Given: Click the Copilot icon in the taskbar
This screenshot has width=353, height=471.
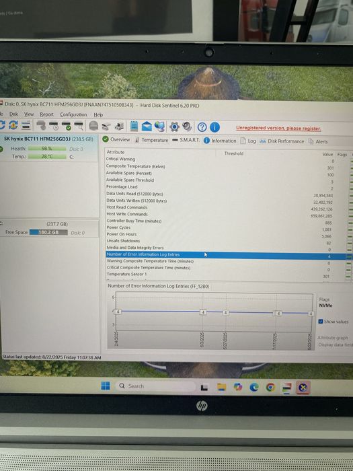Looking at the screenshot, I should click(x=238, y=387).
